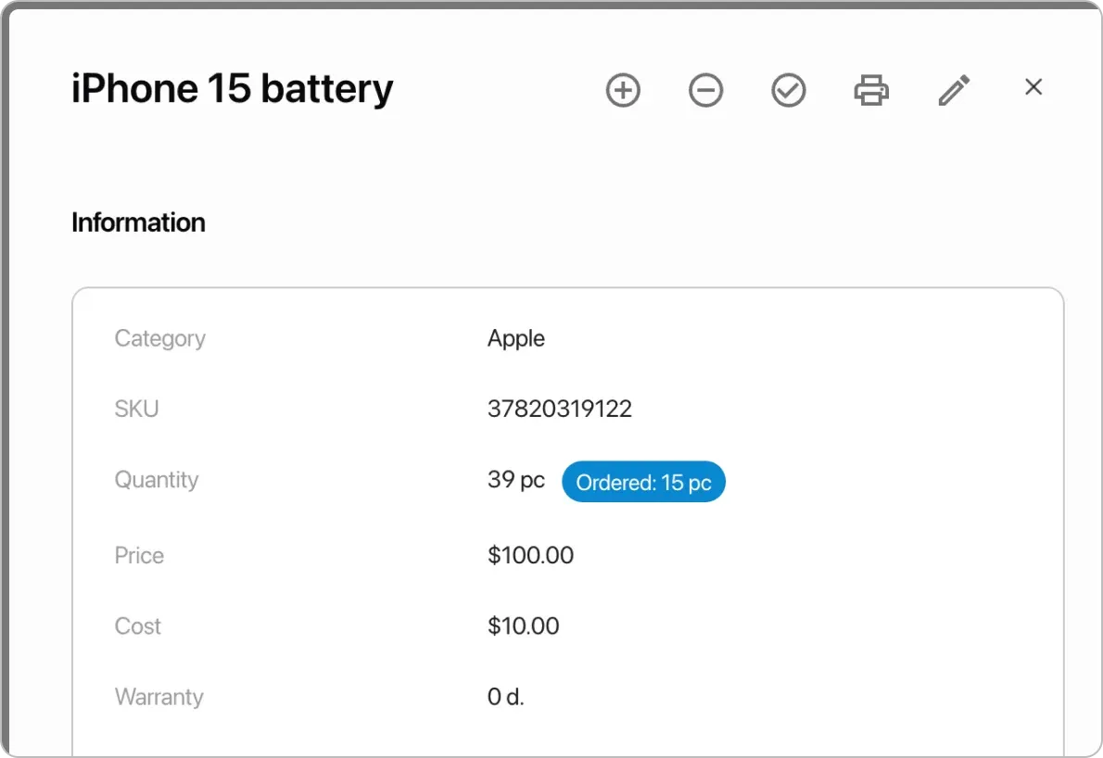1103x758 pixels.
Task: Select the Price value $100.00
Action: [531, 555]
